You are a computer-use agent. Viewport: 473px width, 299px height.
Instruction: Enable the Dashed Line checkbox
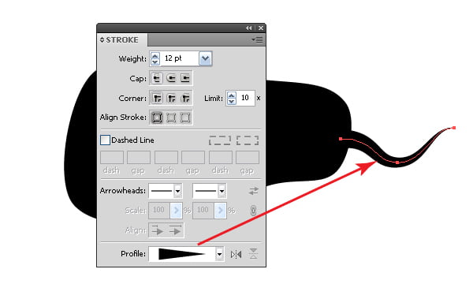(105, 140)
